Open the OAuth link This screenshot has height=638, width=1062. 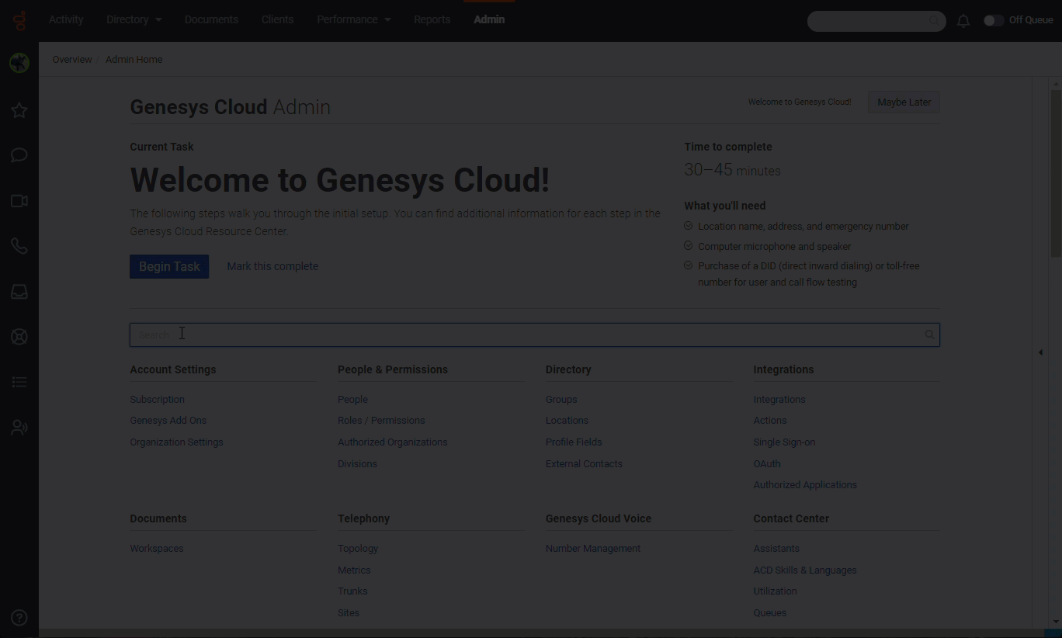point(767,464)
